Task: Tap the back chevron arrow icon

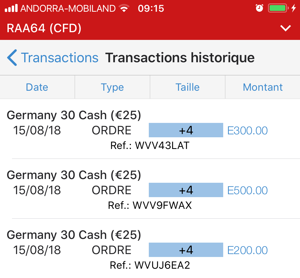Action: pos(12,57)
